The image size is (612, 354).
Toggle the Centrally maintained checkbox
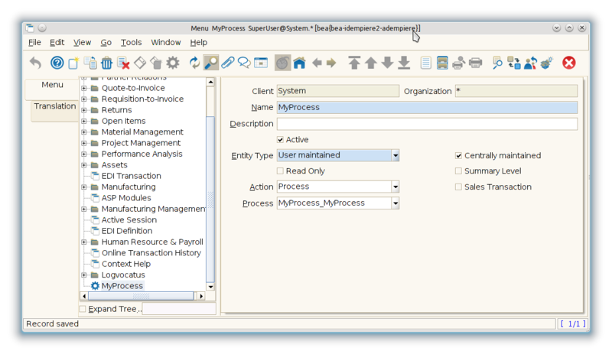(459, 155)
